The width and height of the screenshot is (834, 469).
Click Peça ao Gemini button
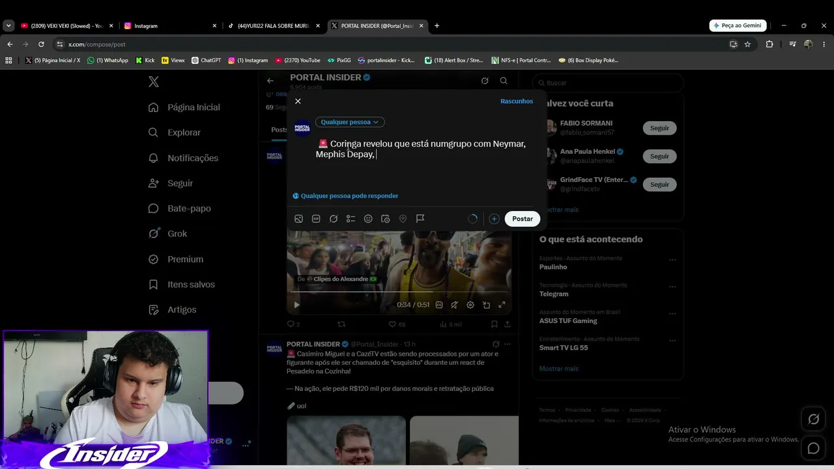tap(738, 25)
